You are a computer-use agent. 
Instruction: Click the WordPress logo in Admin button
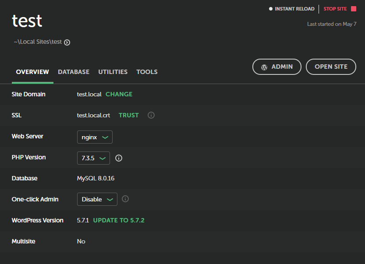pos(264,67)
